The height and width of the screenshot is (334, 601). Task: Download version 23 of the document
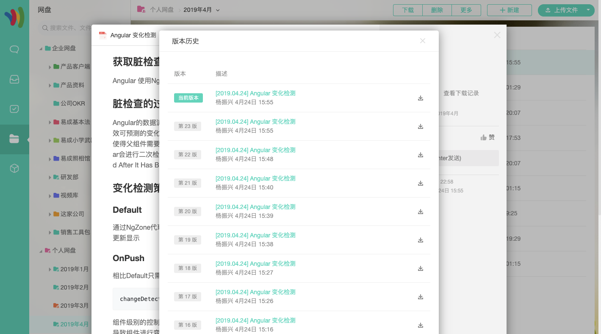pos(421,126)
